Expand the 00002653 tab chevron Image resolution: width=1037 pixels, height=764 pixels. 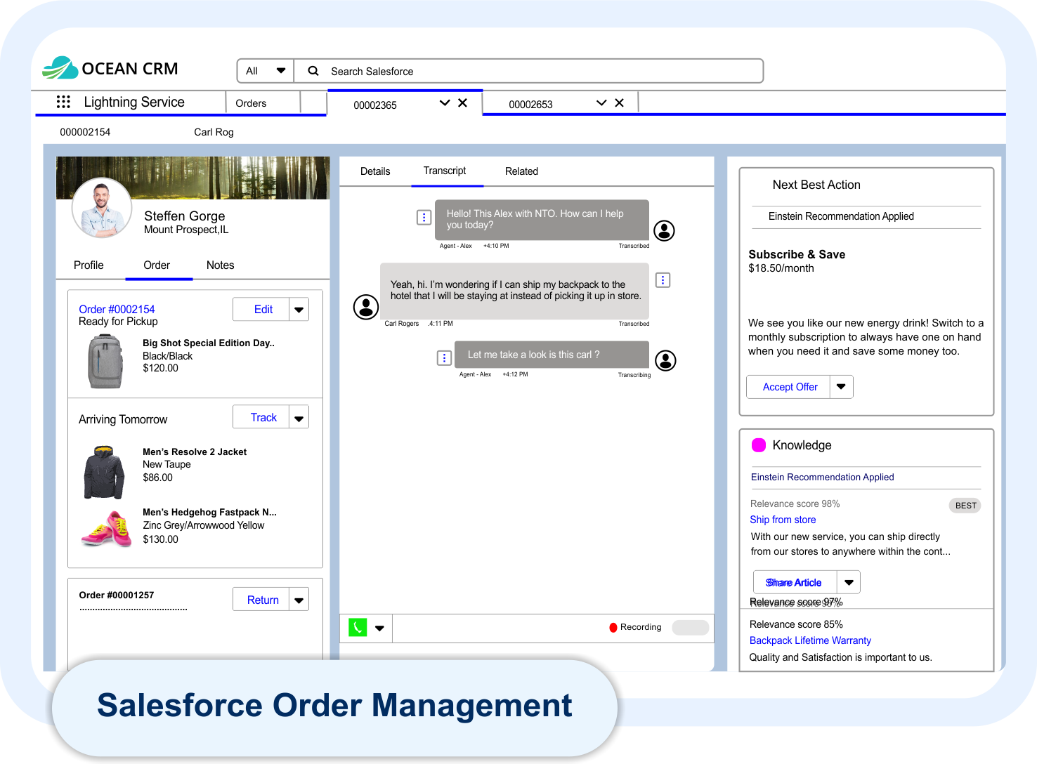(x=601, y=103)
